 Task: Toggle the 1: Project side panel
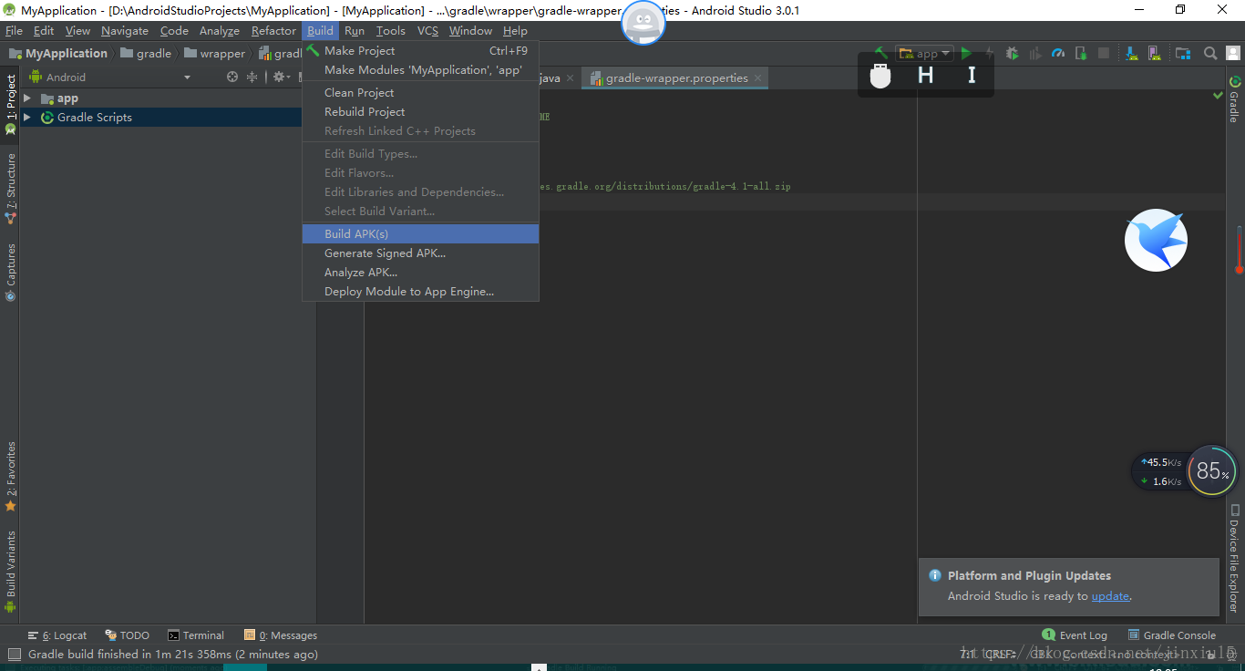tap(11, 104)
